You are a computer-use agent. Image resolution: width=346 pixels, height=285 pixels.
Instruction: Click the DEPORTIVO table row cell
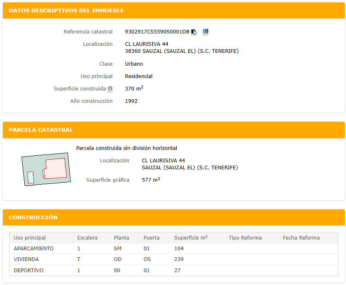[x=28, y=271]
